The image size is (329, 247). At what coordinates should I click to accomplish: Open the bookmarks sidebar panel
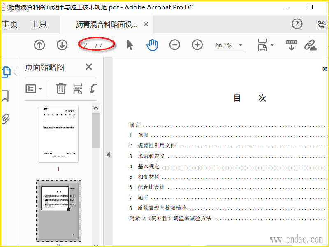pos(5,96)
